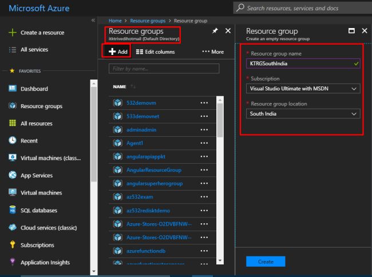Focus the Search resources, services and docs box
The height and width of the screenshot is (277, 372).
(x=303, y=8)
